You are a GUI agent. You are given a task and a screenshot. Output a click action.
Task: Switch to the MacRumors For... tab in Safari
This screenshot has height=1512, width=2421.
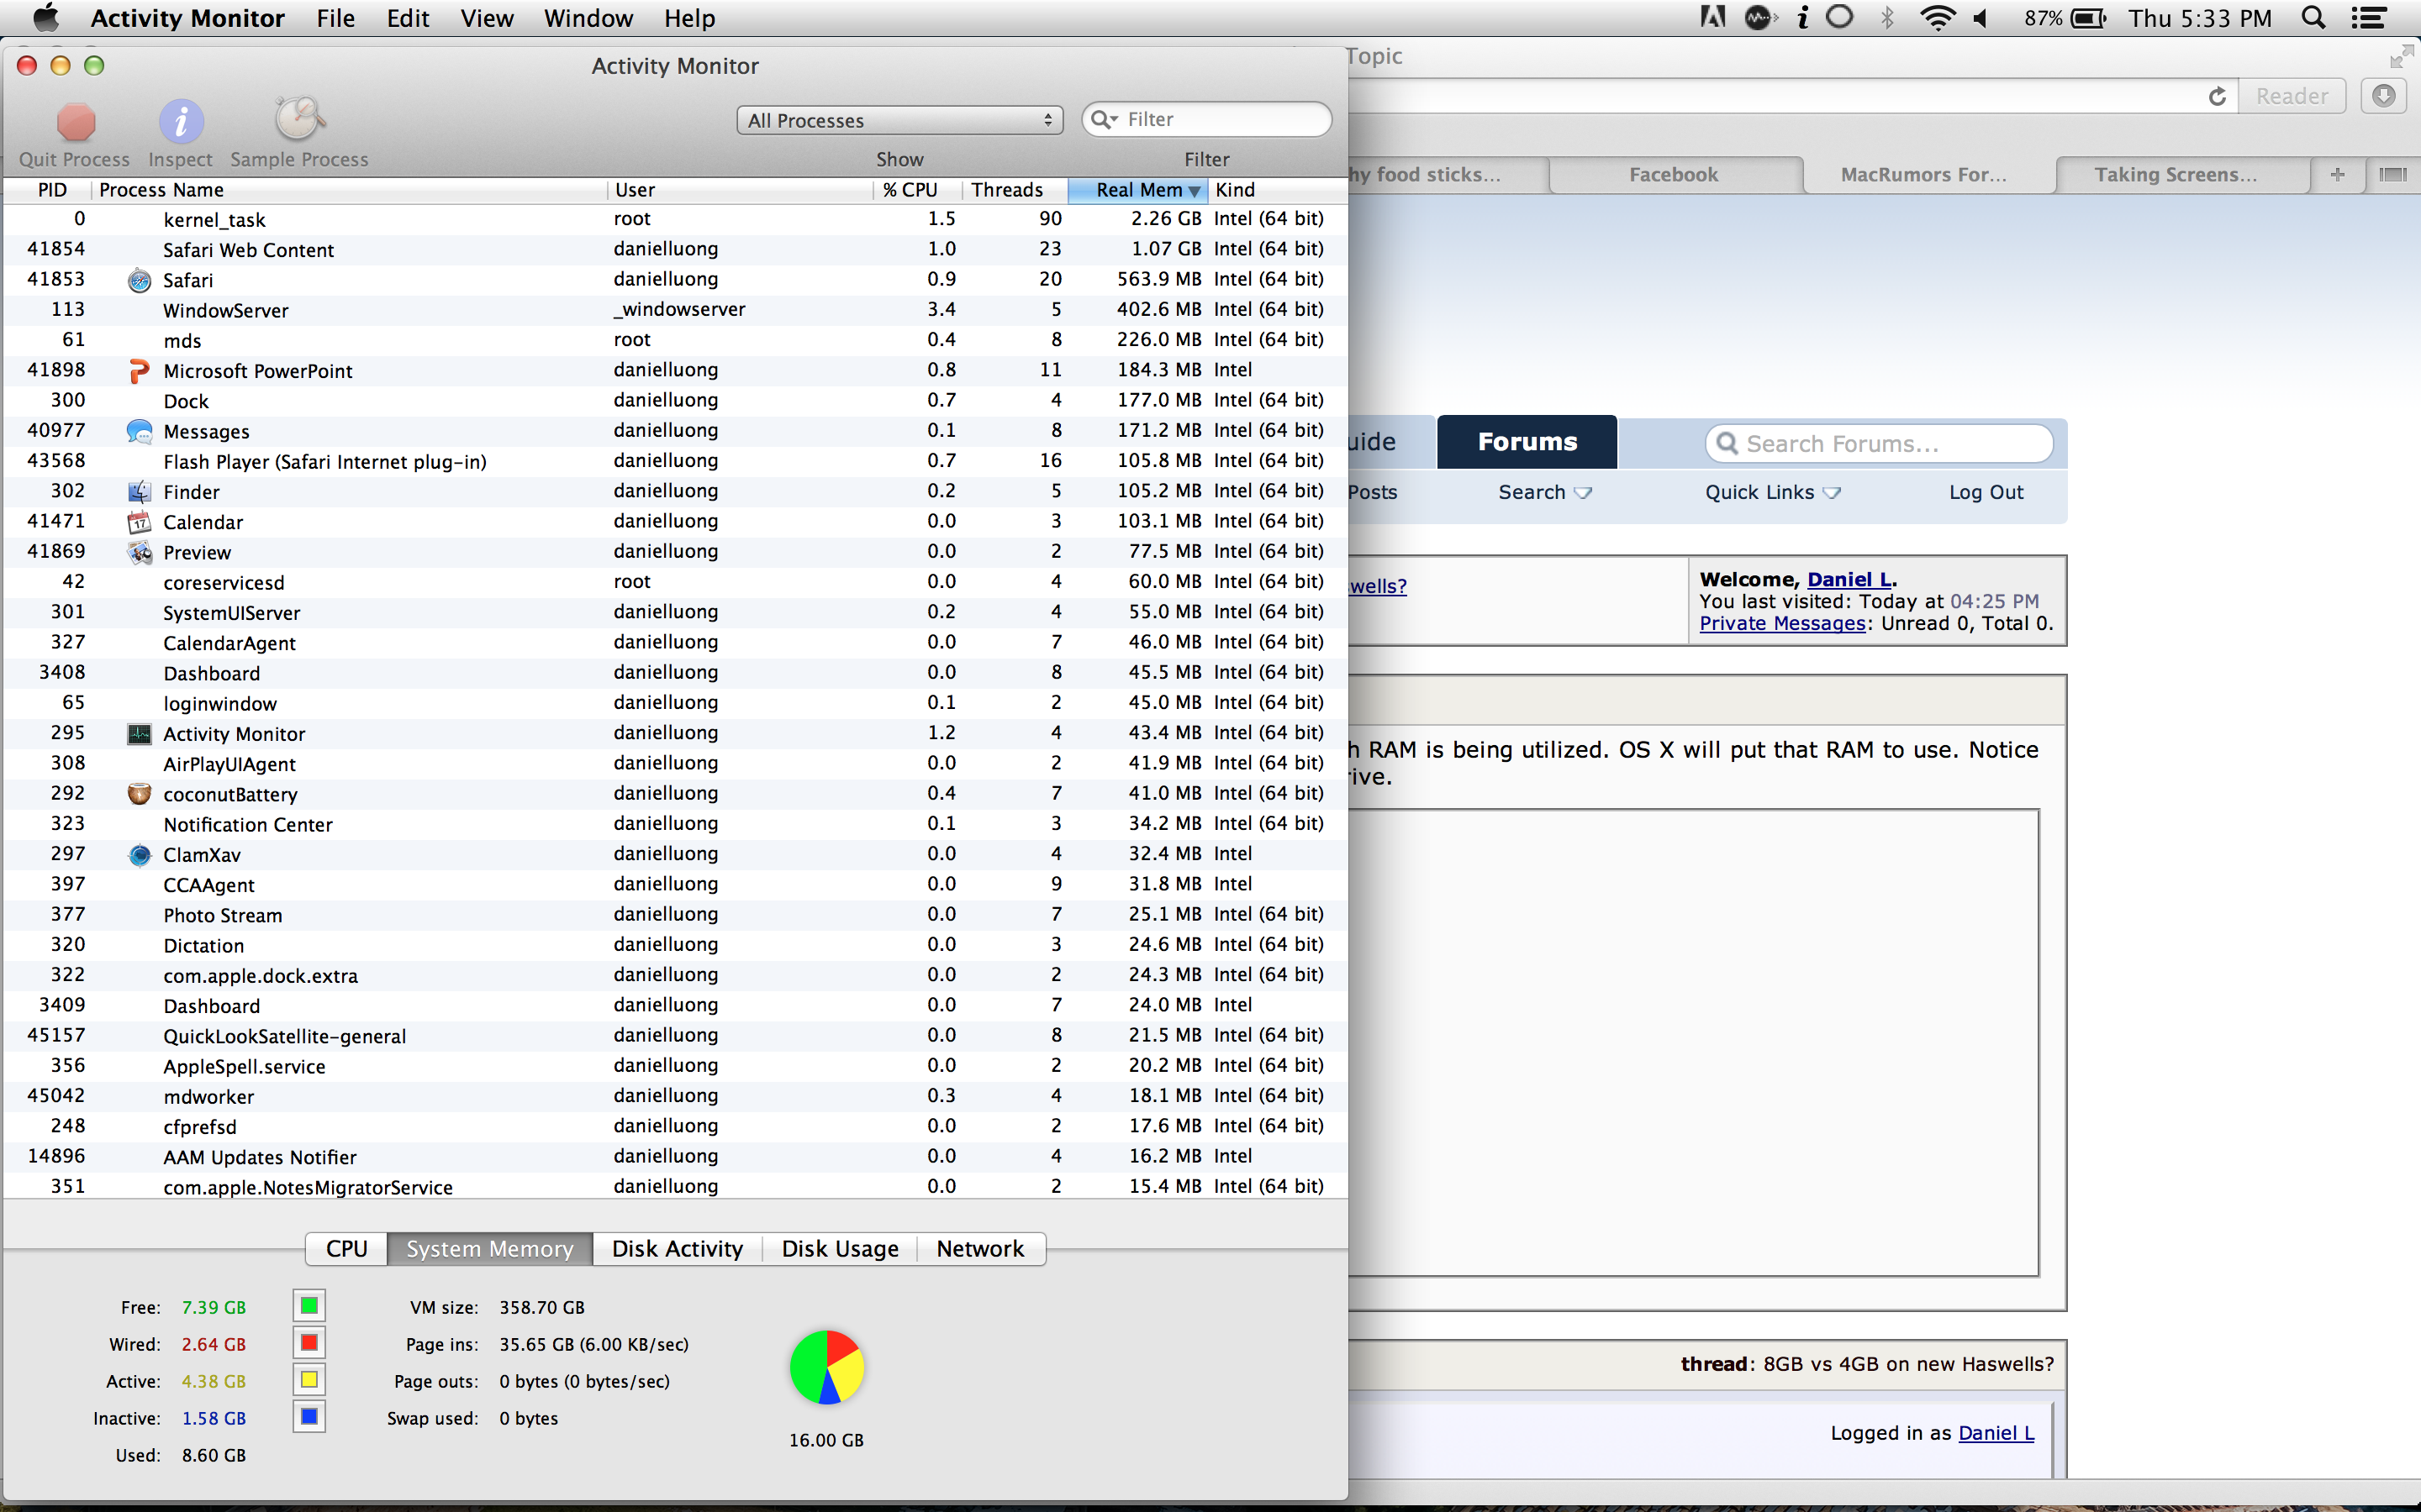[1924, 174]
